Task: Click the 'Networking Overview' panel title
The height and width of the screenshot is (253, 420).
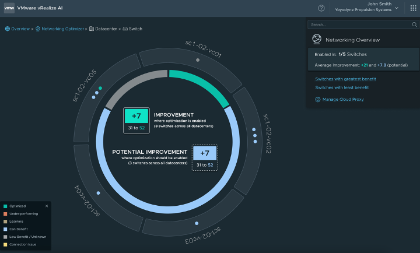Action: [x=352, y=40]
